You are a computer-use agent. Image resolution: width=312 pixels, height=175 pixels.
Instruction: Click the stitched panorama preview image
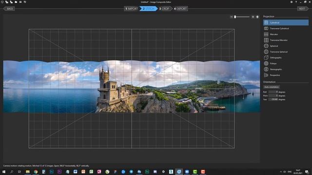tap(132, 87)
